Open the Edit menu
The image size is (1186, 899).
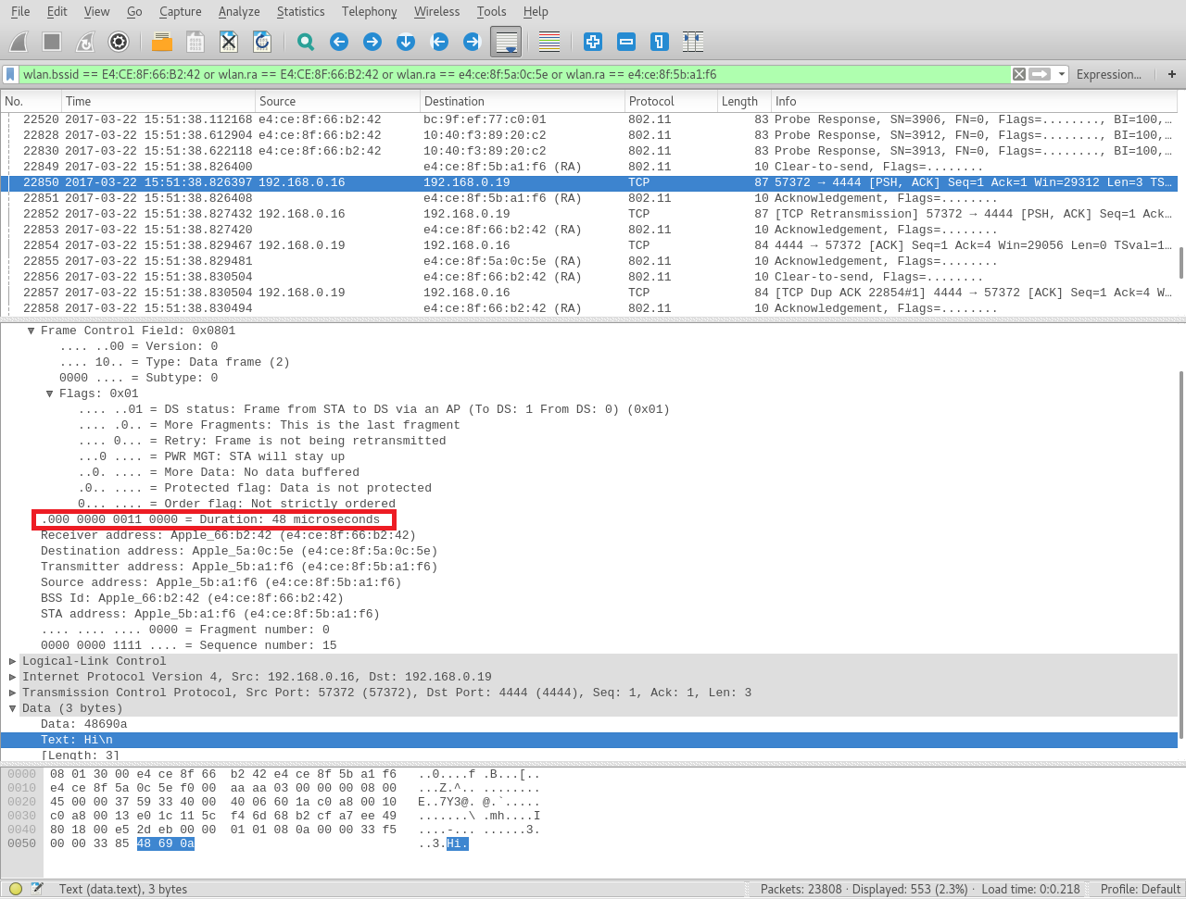pyautogui.click(x=57, y=11)
